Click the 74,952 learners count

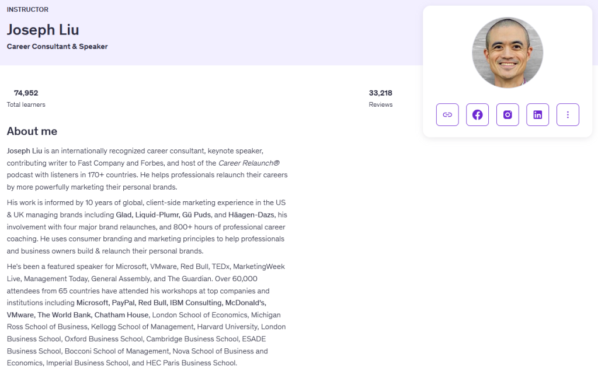click(26, 93)
